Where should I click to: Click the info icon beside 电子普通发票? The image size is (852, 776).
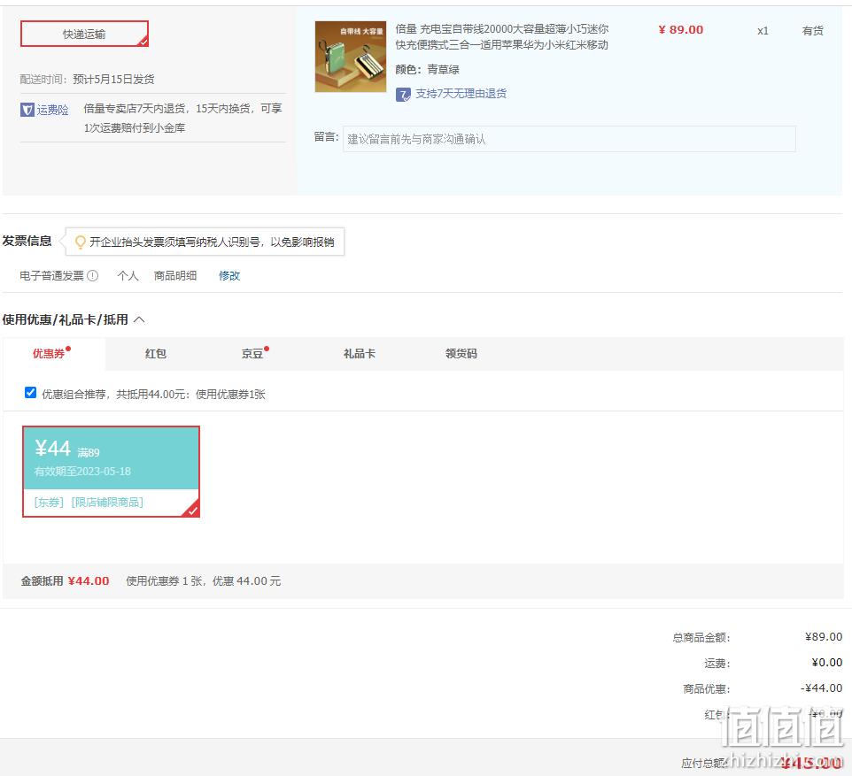coord(93,275)
